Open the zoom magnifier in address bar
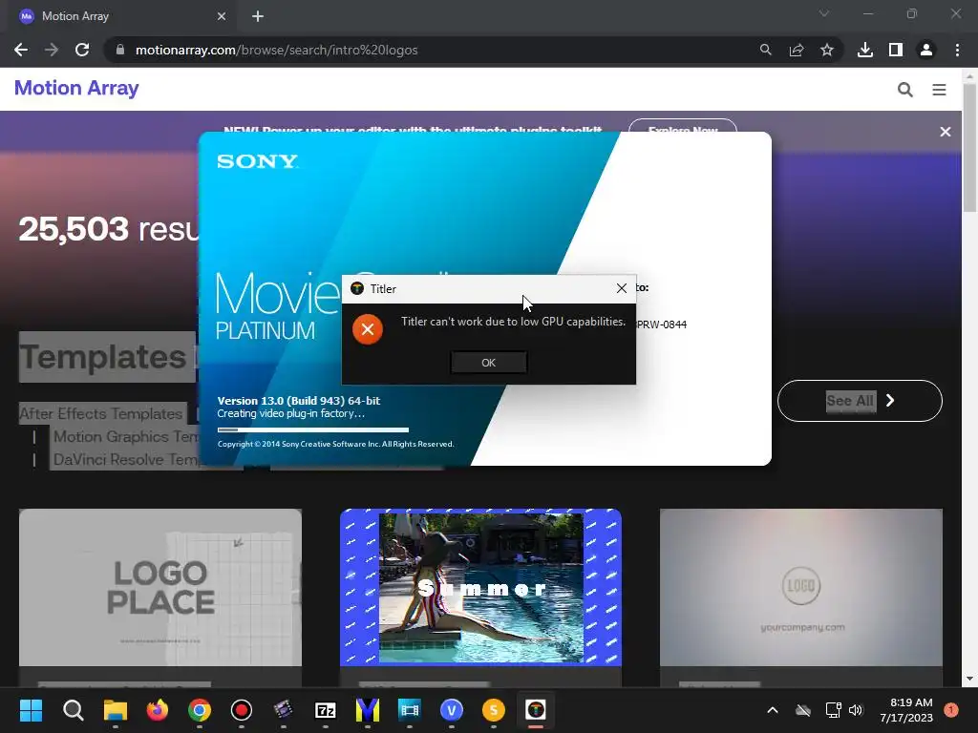The width and height of the screenshot is (978, 733). click(x=765, y=50)
